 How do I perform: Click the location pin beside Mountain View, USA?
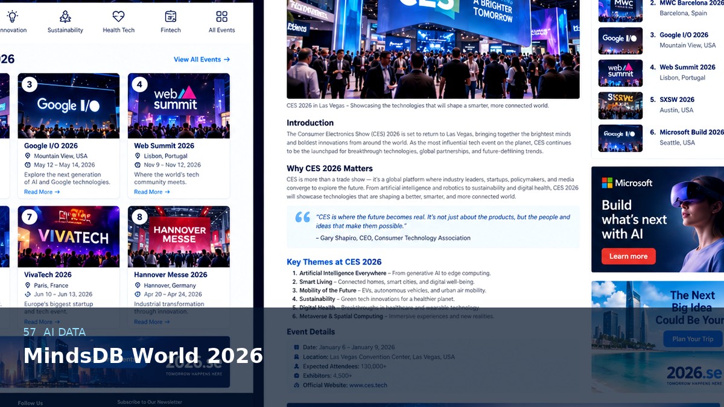(x=27, y=156)
